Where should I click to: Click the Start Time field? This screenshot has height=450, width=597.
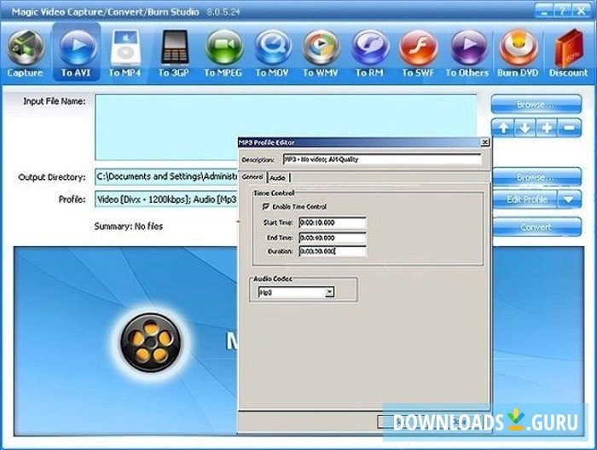pos(333,222)
